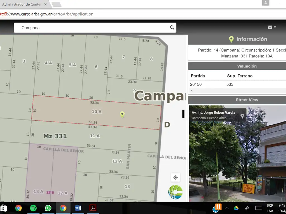286x214 pixels.
Task: Click the Campana search input field
Action: coord(92,28)
